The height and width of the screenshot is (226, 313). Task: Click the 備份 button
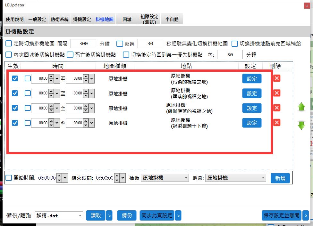pyautogui.click(x=127, y=215)
